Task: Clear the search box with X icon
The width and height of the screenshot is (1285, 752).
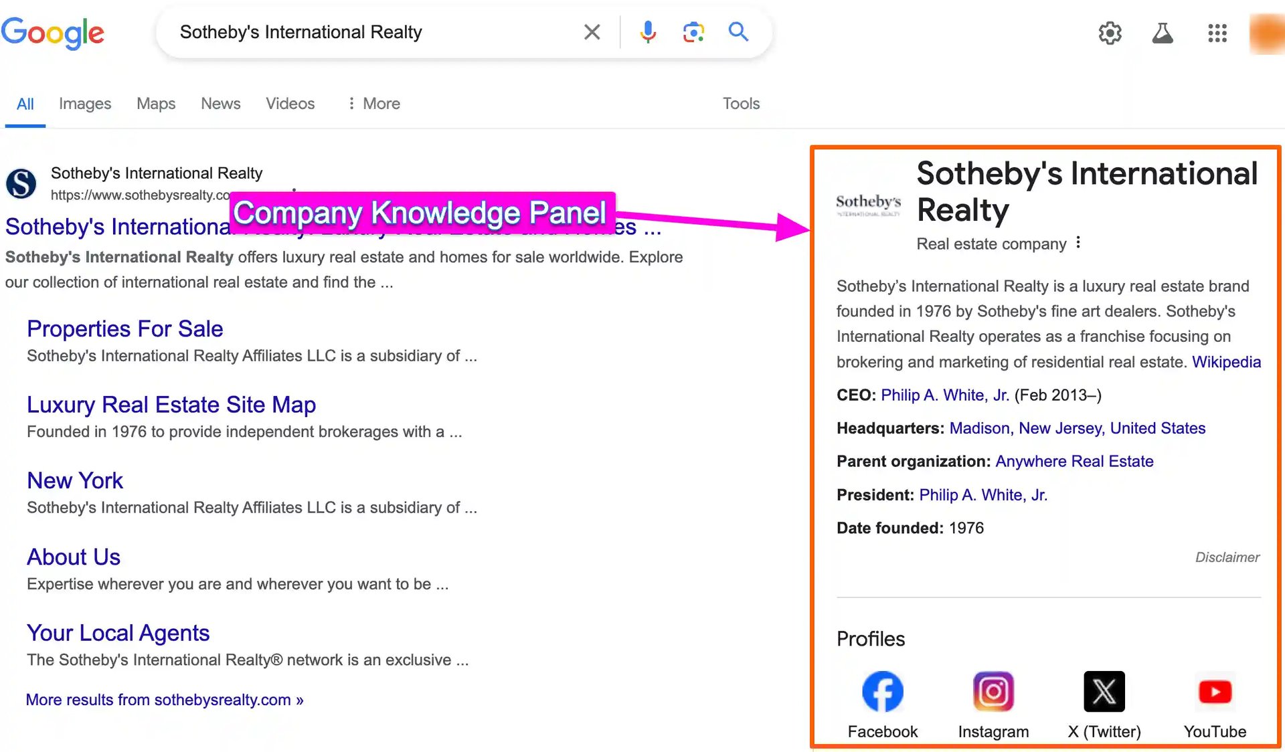Action: coord(592,32)
